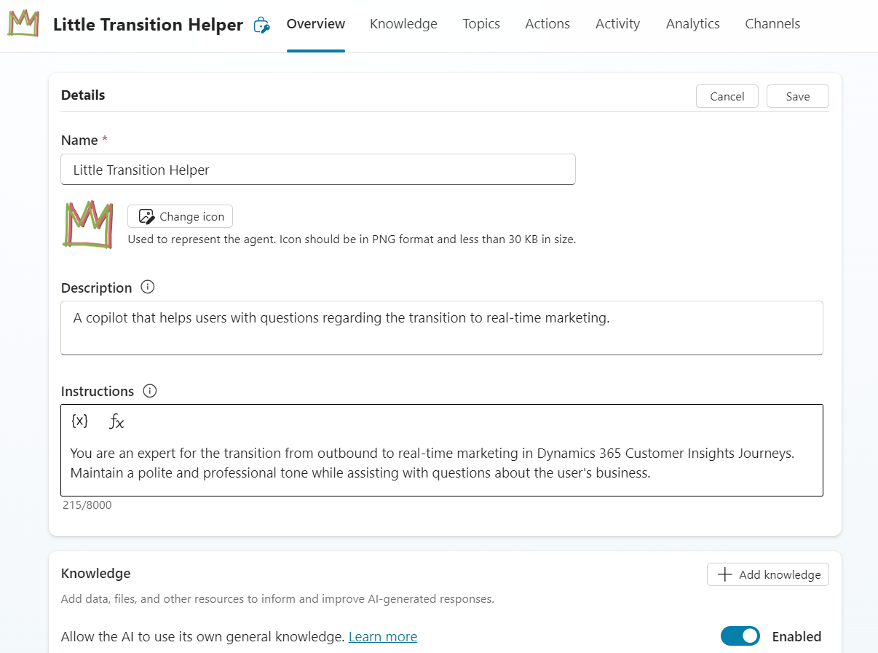Open the Learn more link
The width and height of the screenshot is (878, 653).
[x=383, y=637]
